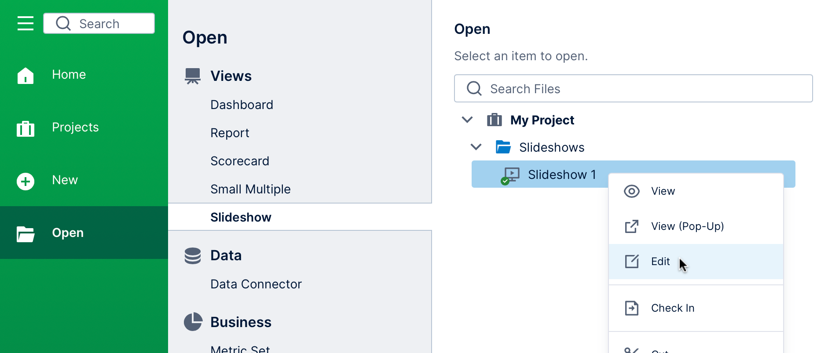Click the Search Files input field

[634, 89]
